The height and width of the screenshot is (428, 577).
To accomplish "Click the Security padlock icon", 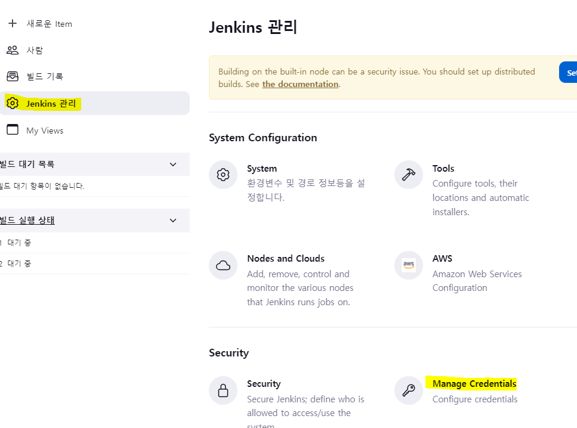I will [223, 390].
